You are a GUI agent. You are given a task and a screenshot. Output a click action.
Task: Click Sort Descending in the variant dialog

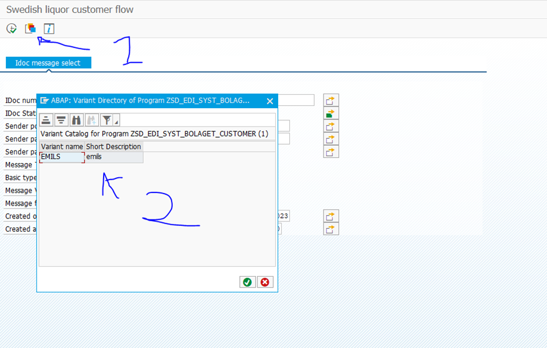[61, 120]
